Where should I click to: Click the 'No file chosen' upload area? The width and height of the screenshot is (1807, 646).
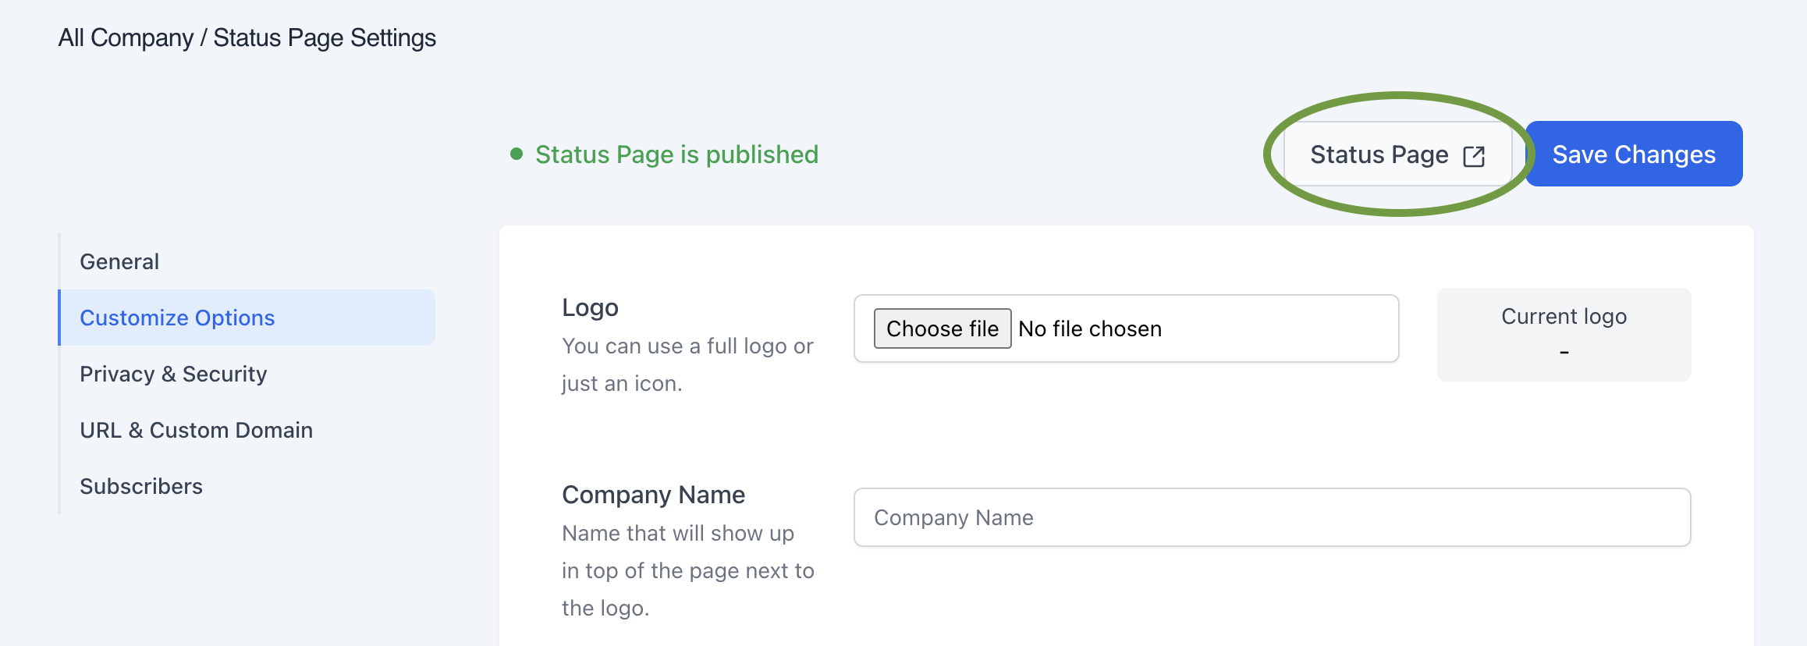click(1090, 329)
